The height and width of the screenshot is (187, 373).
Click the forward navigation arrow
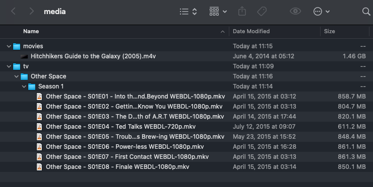click(31, 12)
